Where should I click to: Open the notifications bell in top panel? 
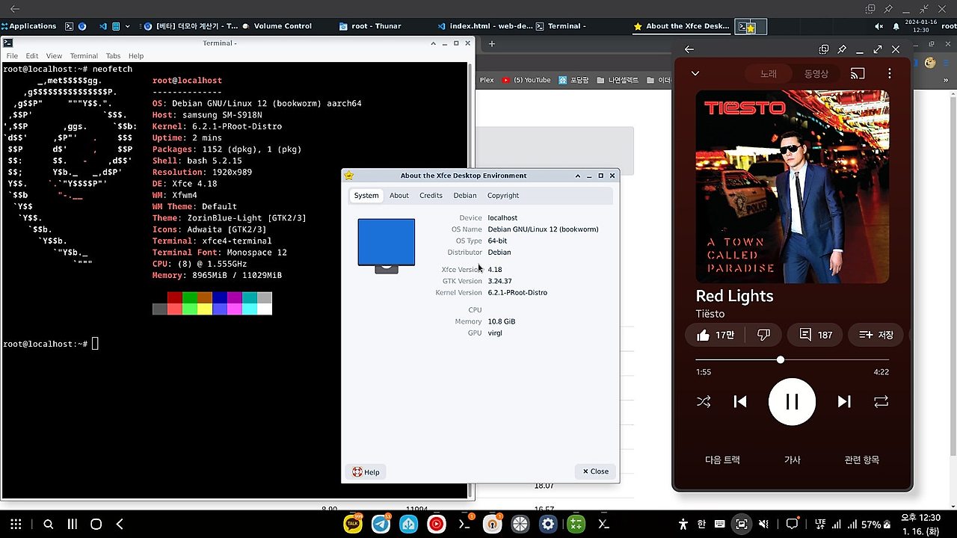(896, 26)
